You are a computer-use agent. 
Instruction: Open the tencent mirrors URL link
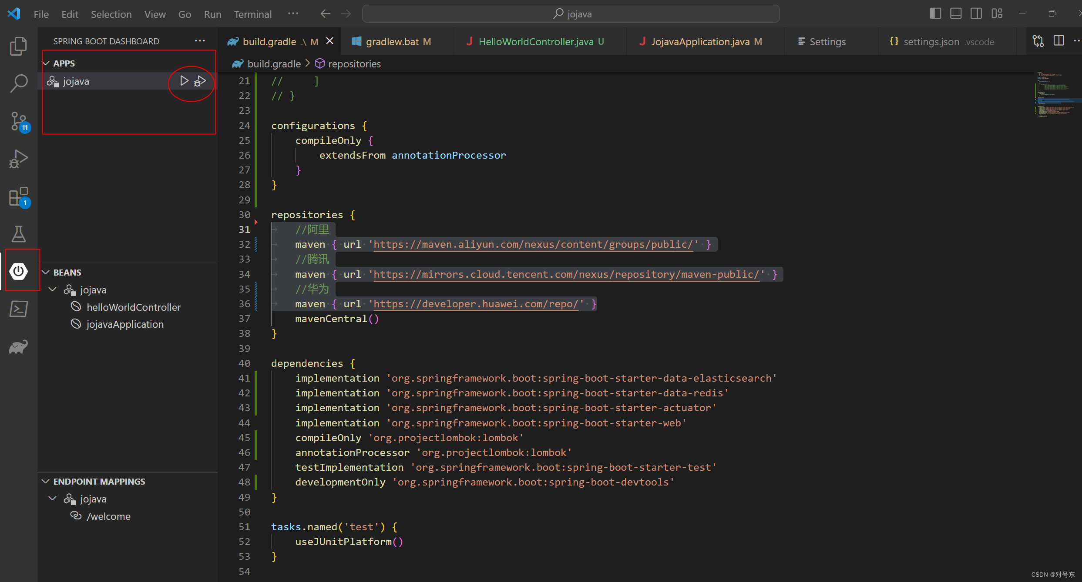pyautogui.click(x=566, y=274)
